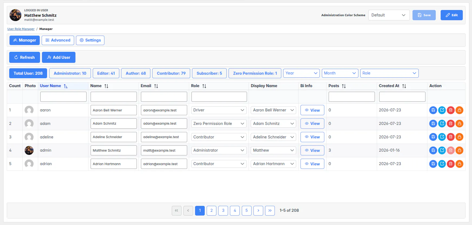Click the cyan edit icon in admin's row

(442, 150)
